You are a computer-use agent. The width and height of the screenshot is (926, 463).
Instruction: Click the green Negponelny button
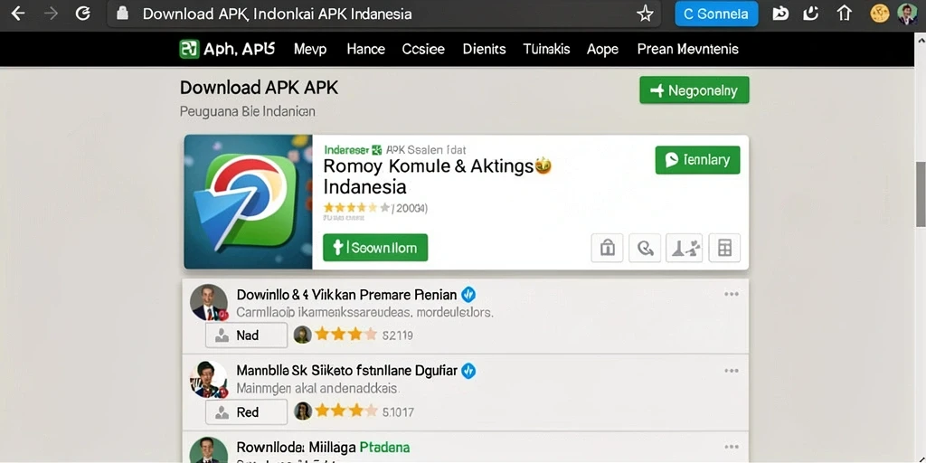(x=694, y=90)
